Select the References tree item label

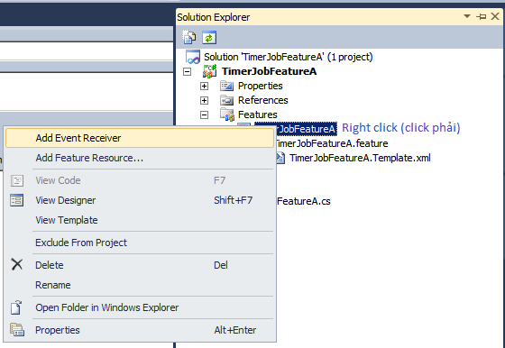(x=262, y=100)
